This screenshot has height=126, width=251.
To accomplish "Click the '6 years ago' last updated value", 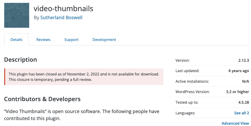I will coord(239,71).
